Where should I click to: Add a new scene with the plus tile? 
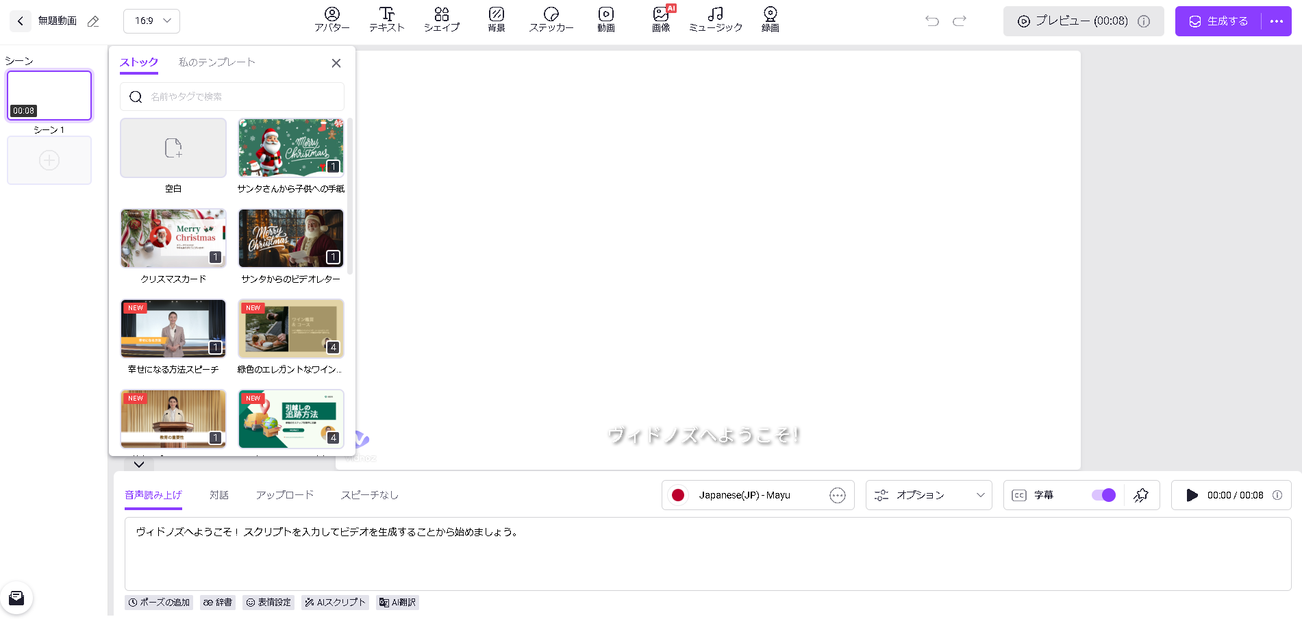(49, 160)
